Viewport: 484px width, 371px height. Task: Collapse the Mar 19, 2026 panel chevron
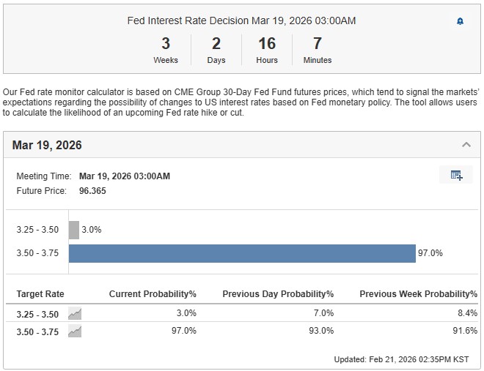(x=466, y=145)
